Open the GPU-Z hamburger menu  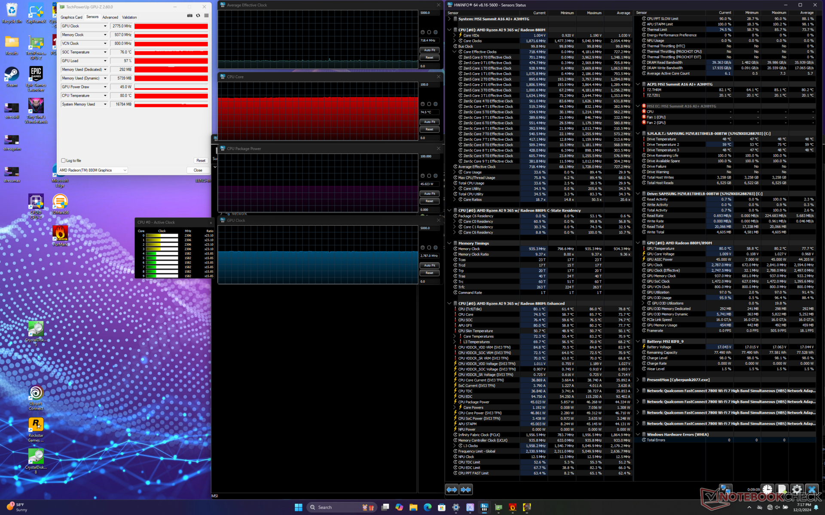click(x=206, y=16)
